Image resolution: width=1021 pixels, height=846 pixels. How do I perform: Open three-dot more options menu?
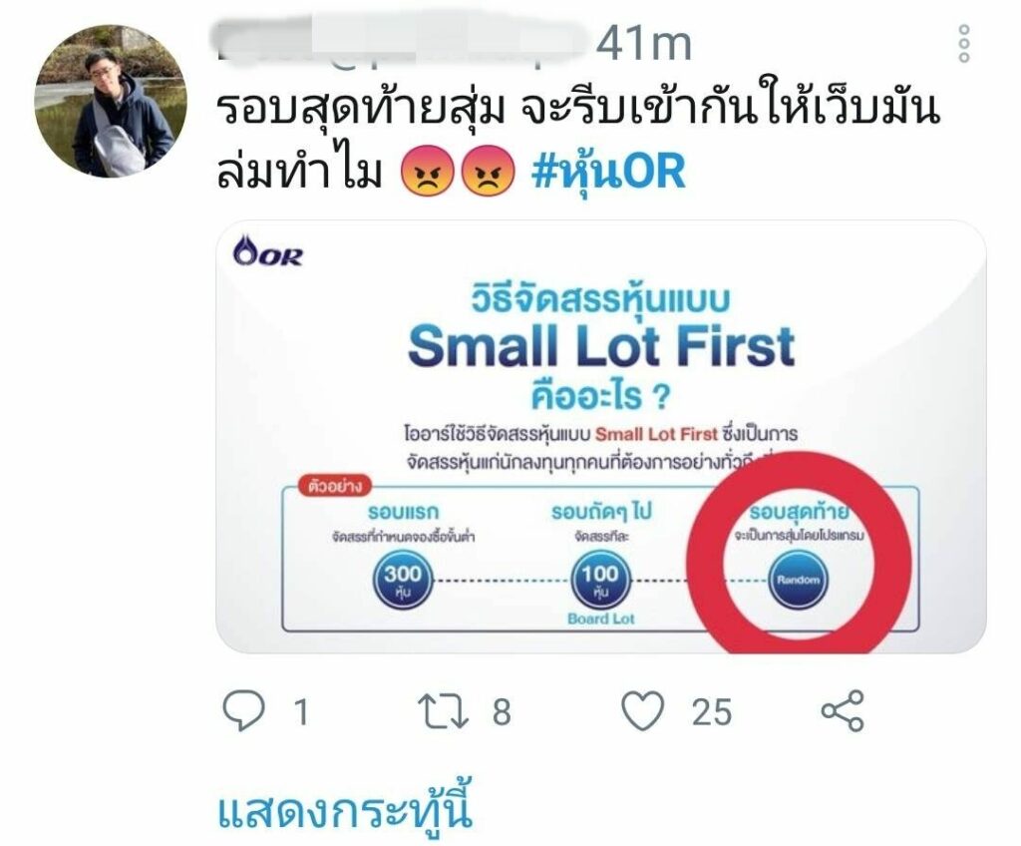964,44
